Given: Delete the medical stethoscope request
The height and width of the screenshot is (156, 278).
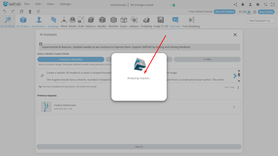Looking at the screenshot, I should pyautogui.click(x=234, y=107).
